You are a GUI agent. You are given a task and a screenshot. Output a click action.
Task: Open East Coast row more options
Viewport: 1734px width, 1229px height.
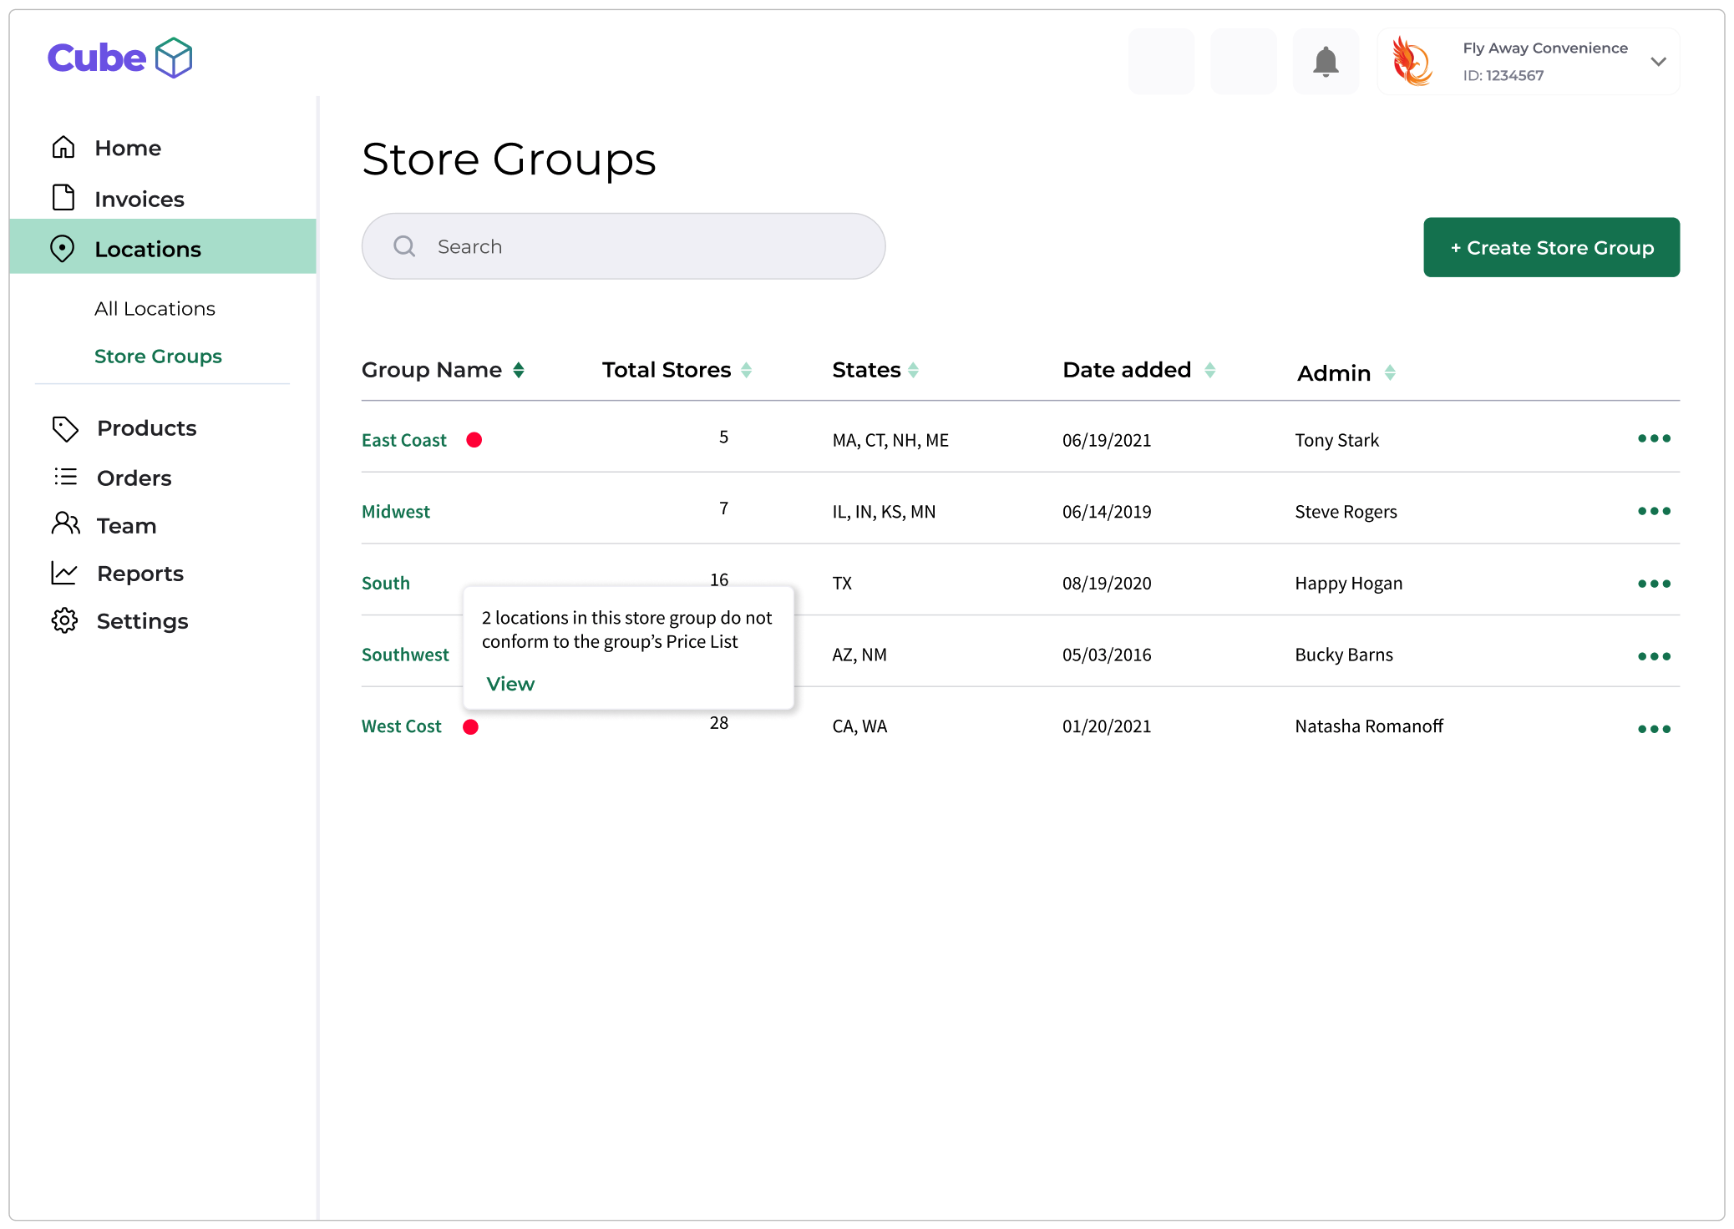click(1654, 438)
